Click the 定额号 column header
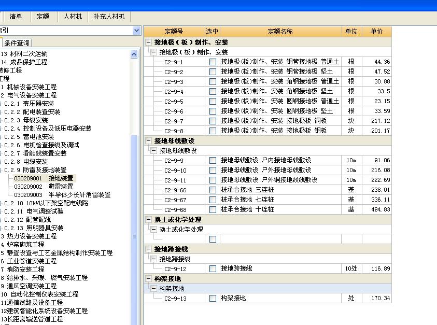 click(174, 32)
